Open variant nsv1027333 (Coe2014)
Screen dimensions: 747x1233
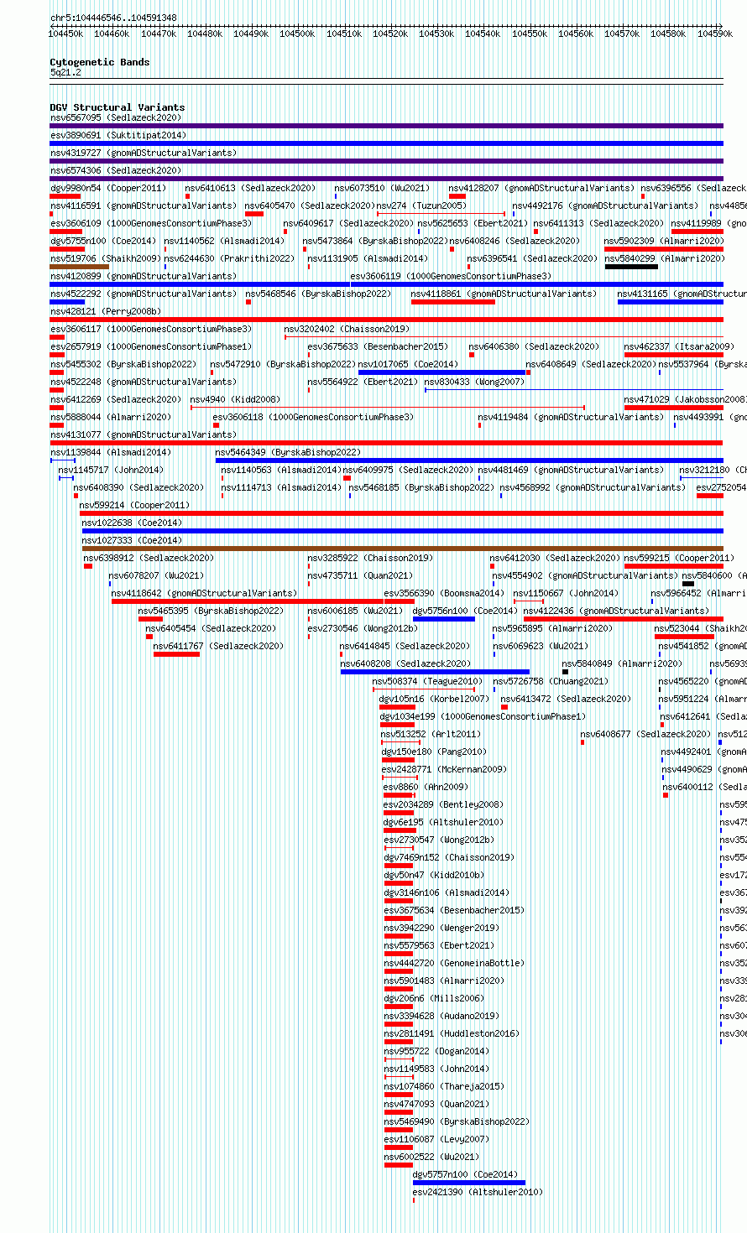tap(131, 541)
